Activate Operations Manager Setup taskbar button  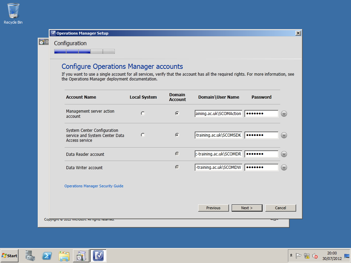point(98,255)
